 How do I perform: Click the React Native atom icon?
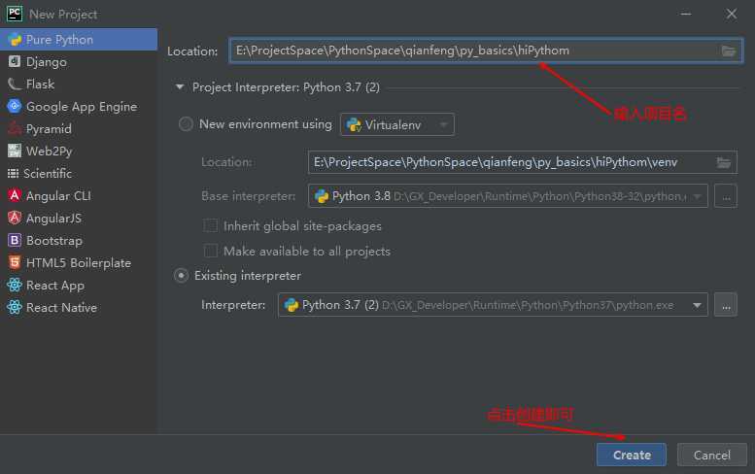[x=15, y=307]
